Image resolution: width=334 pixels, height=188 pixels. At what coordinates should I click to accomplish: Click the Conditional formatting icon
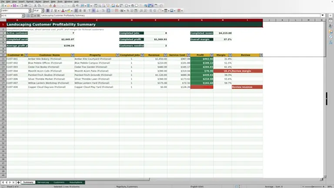click(179, 10)
